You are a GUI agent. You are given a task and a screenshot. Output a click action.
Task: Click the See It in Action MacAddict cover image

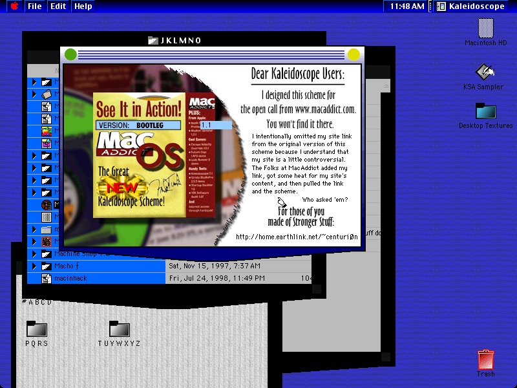click(x=154, y=155)
